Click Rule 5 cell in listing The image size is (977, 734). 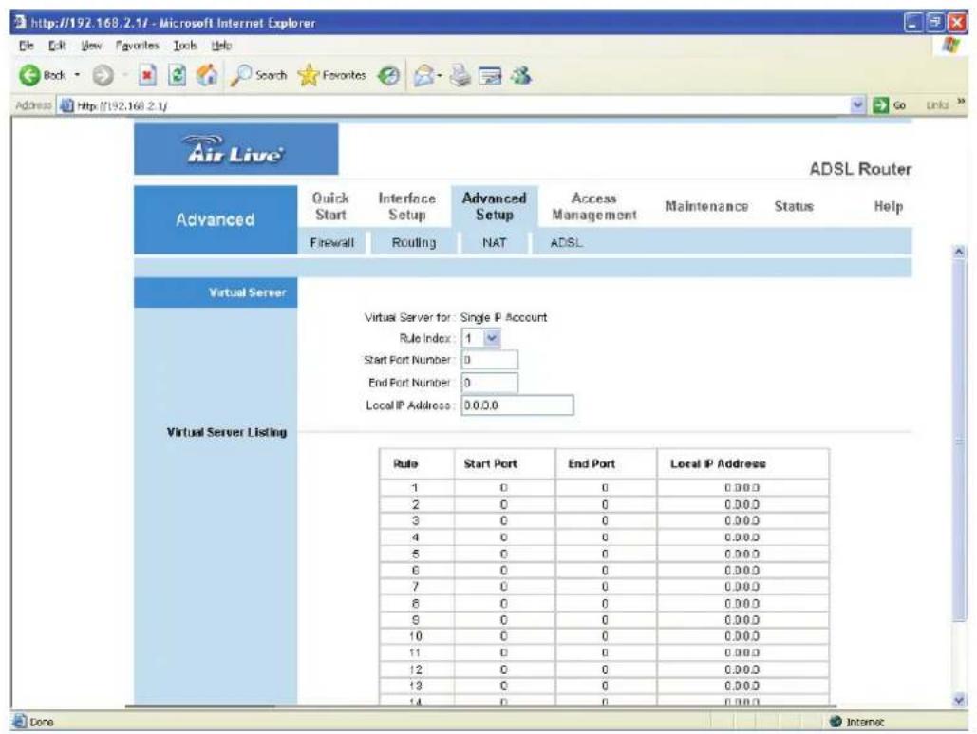tap(416, 554)
